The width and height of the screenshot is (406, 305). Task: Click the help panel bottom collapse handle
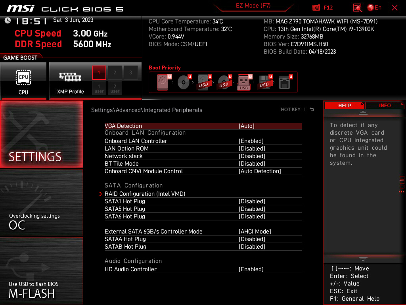363,259
